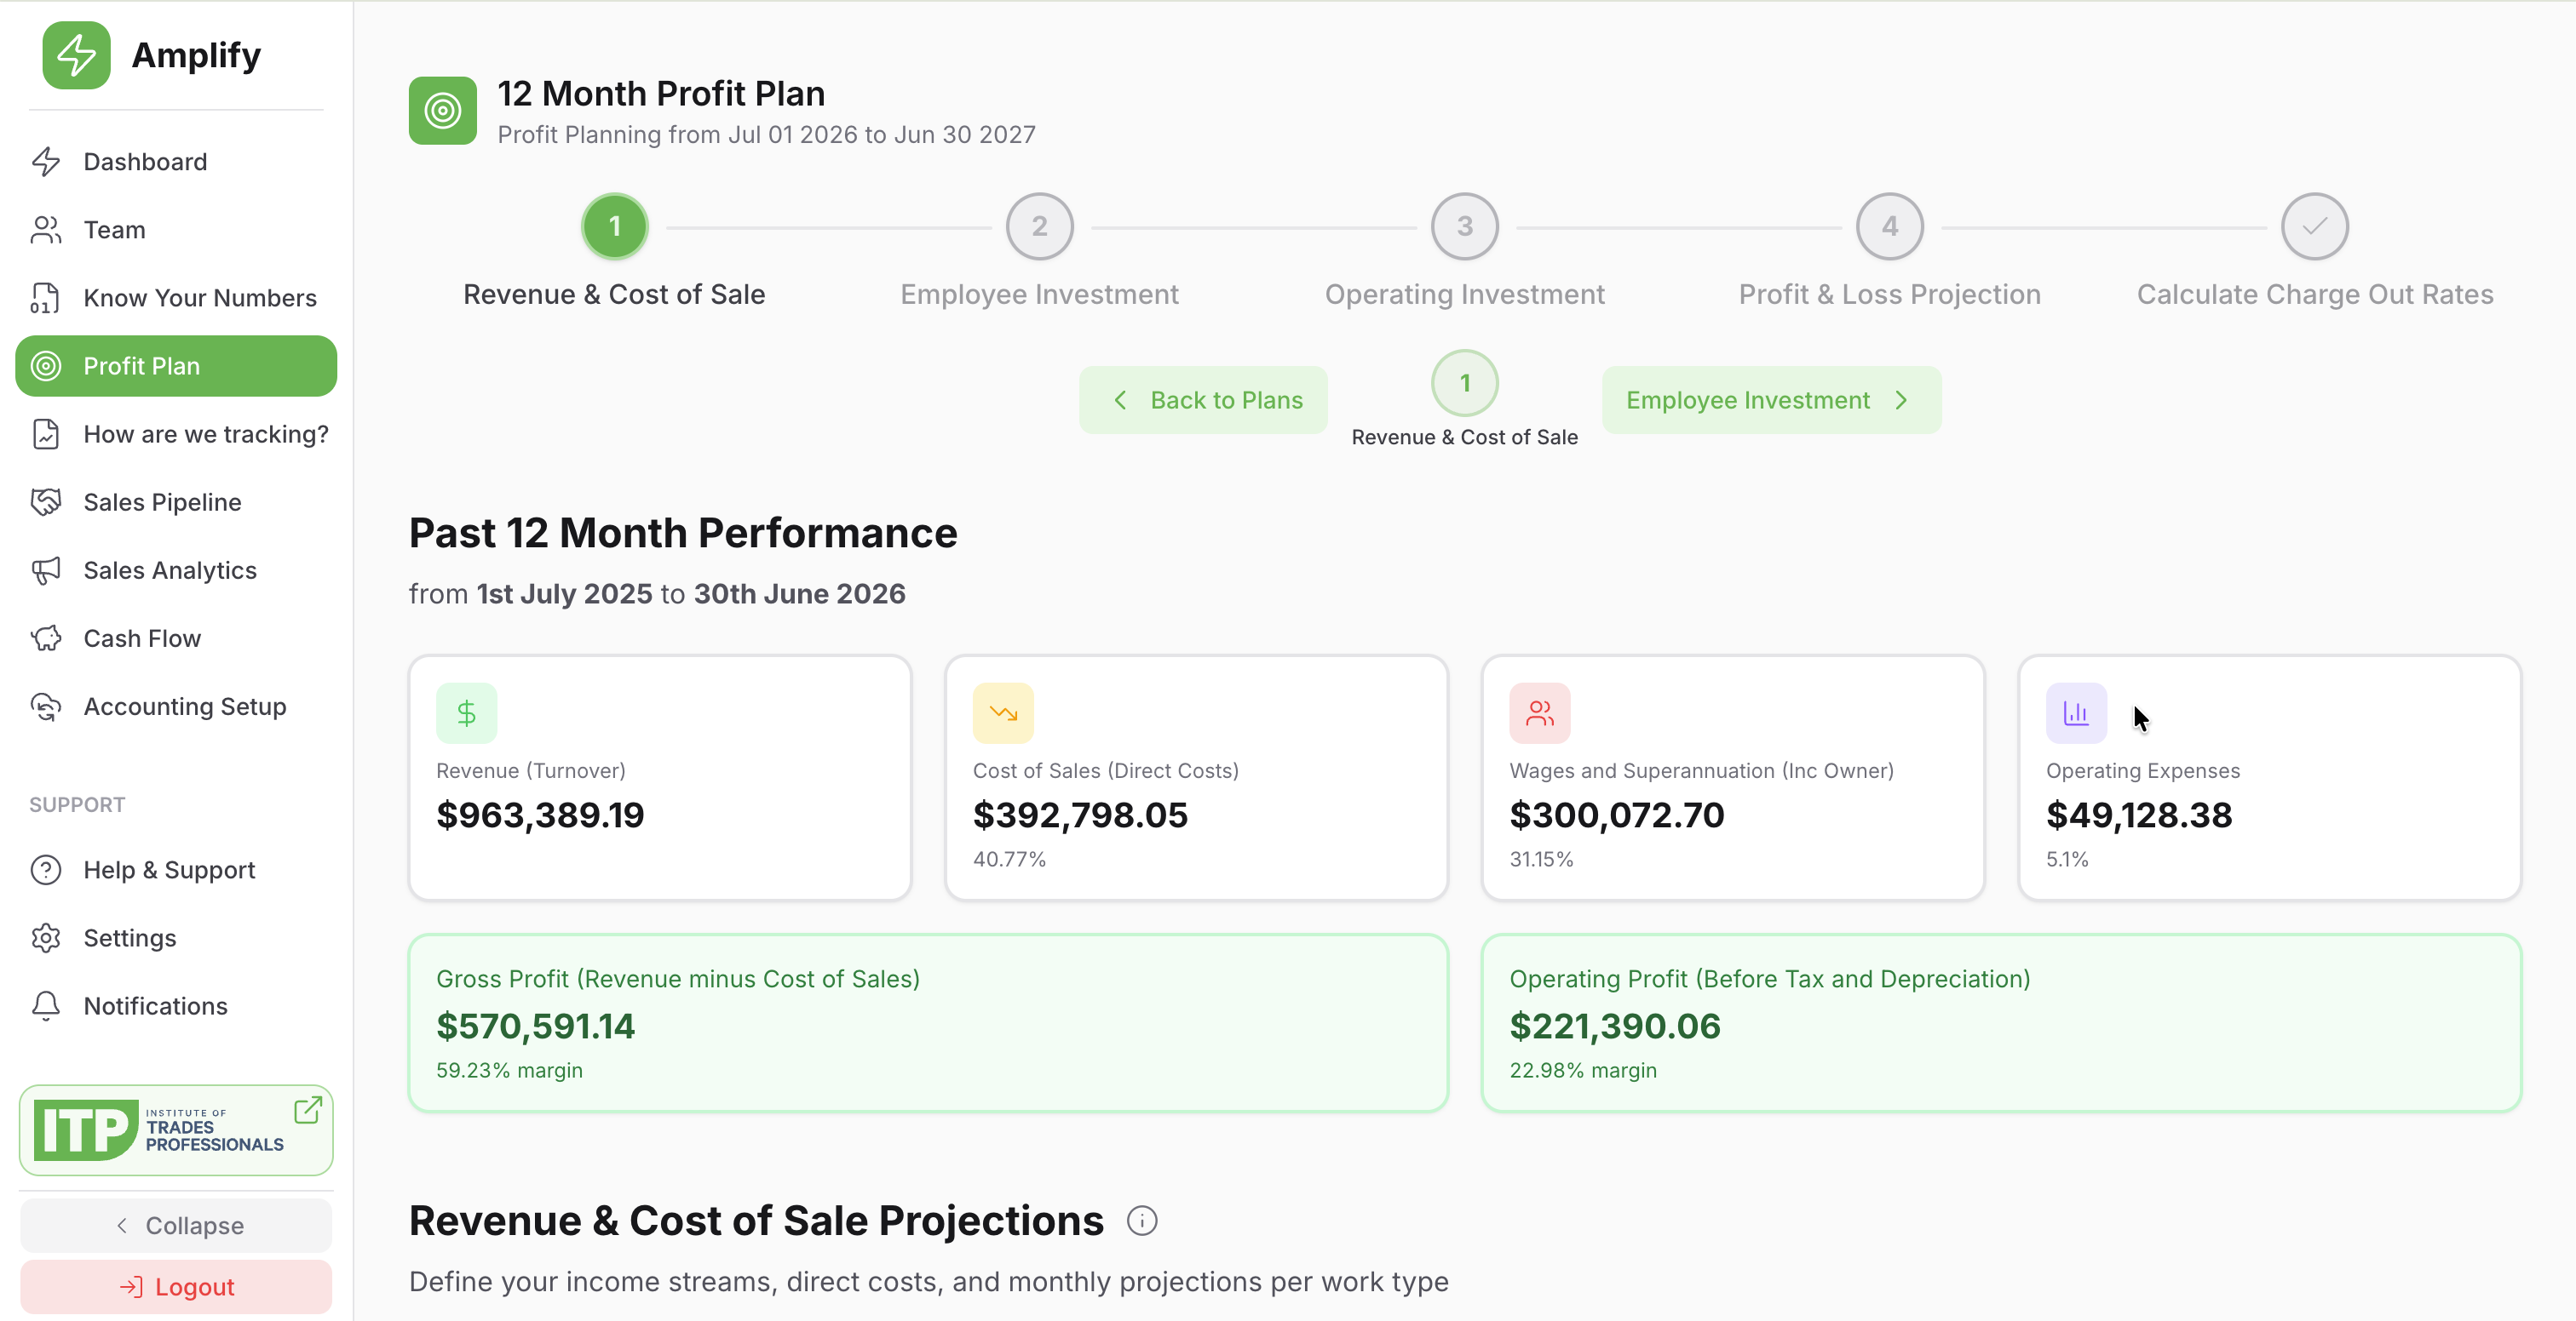Open the Settings menu item
The width and height of the screenshot is (2576, 1321).
[176, 938]
